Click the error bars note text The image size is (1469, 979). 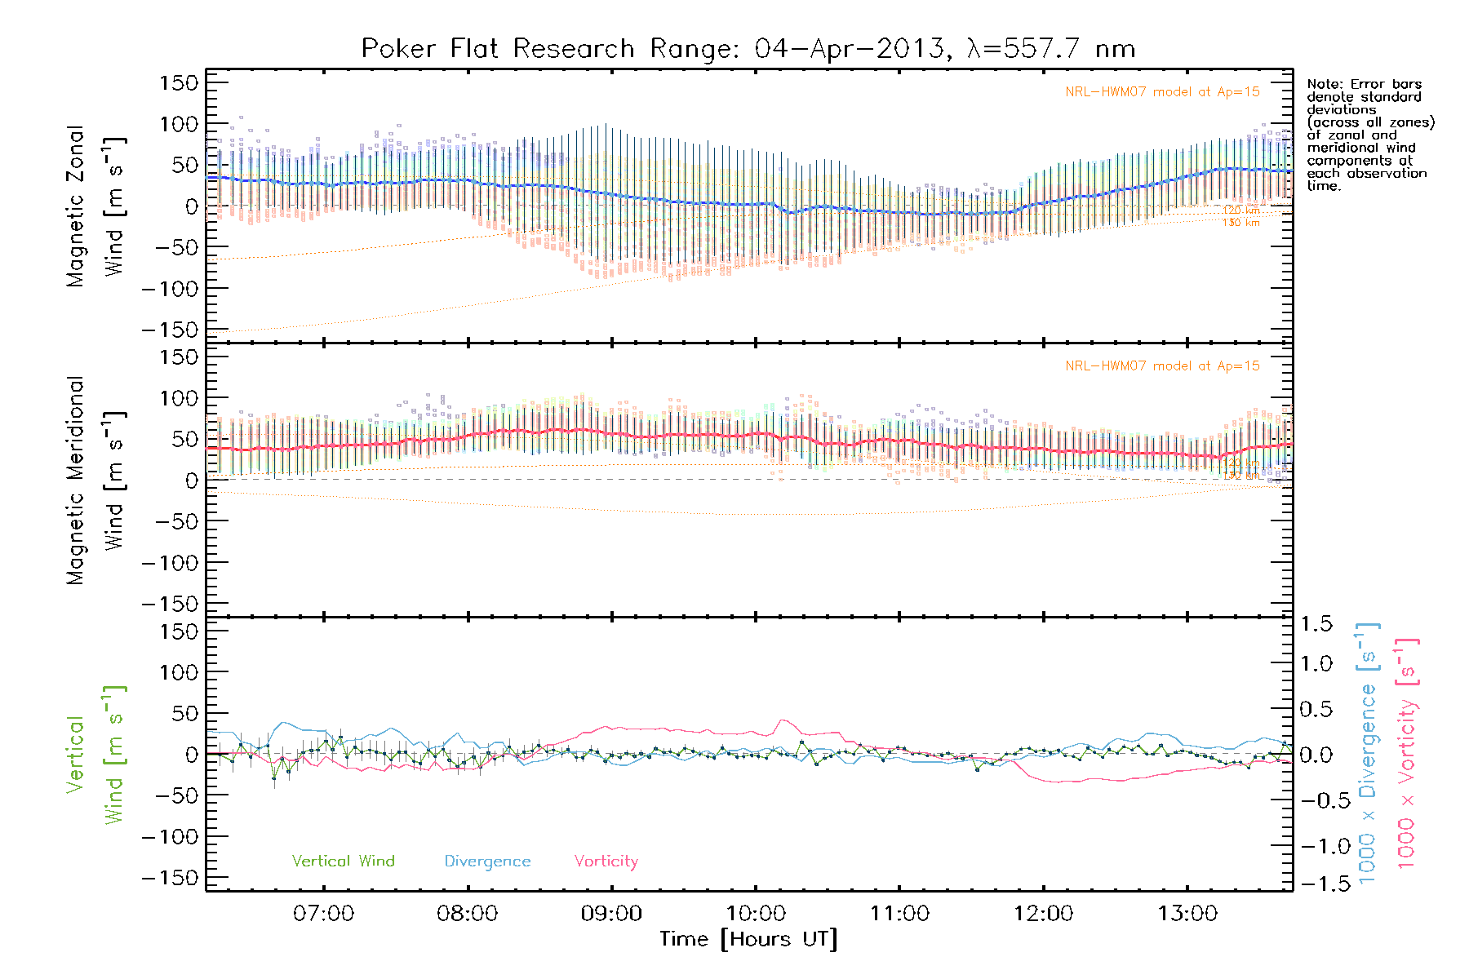(1369, 135)
